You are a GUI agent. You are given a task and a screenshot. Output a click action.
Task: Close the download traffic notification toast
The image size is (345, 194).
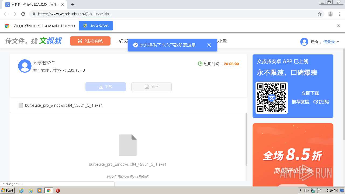[x=209, y=45]
